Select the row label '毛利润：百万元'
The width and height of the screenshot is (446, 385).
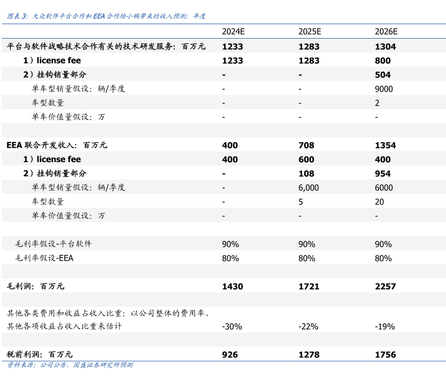coord(35,286)
